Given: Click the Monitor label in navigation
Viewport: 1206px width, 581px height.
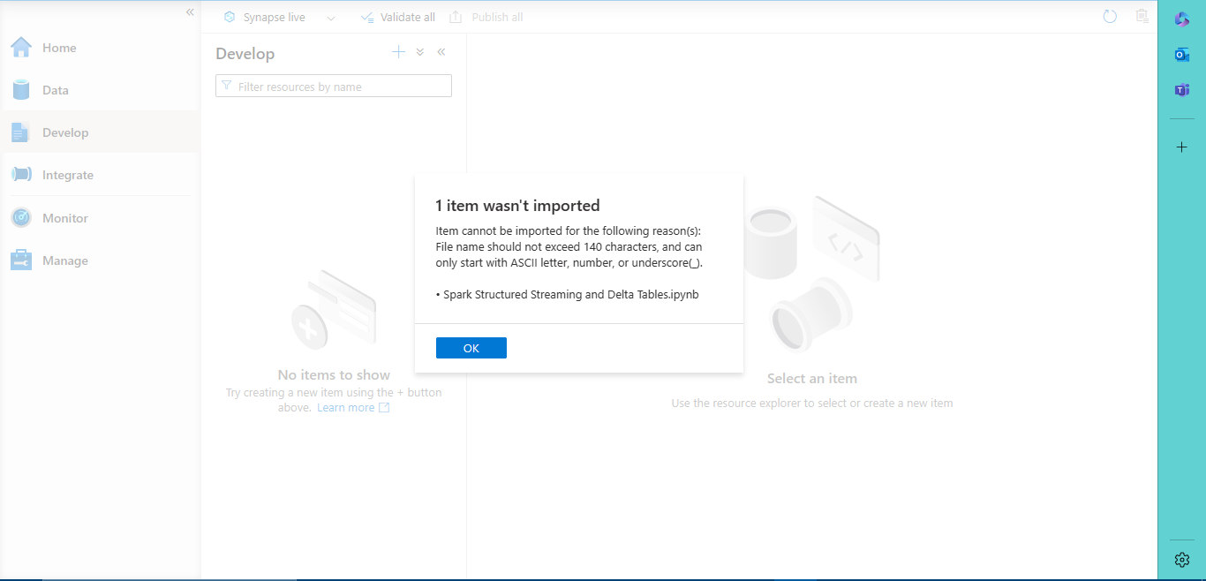Looking at the screenshot, I should [65, 218].
